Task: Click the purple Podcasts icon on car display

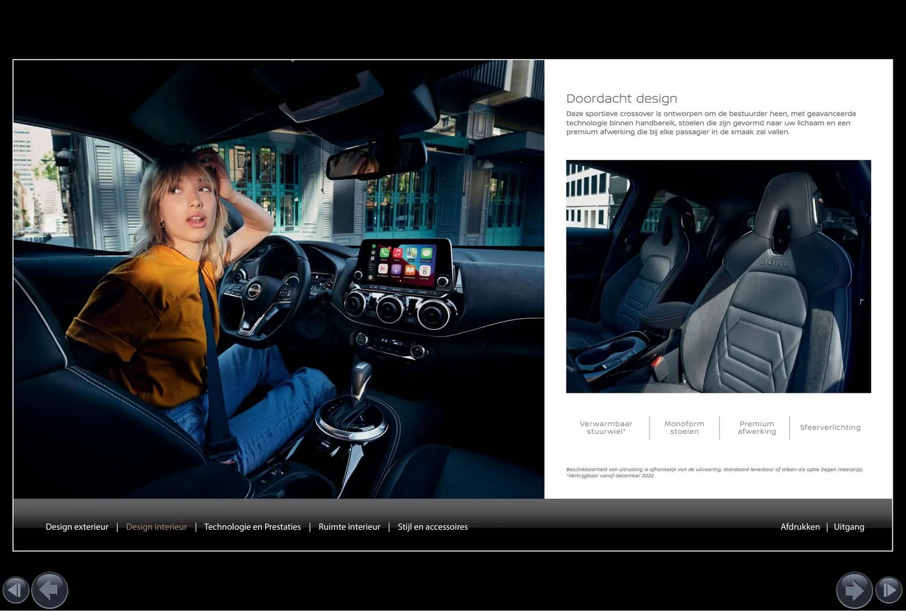Action: pyautogui.click(x=396, y=270)
